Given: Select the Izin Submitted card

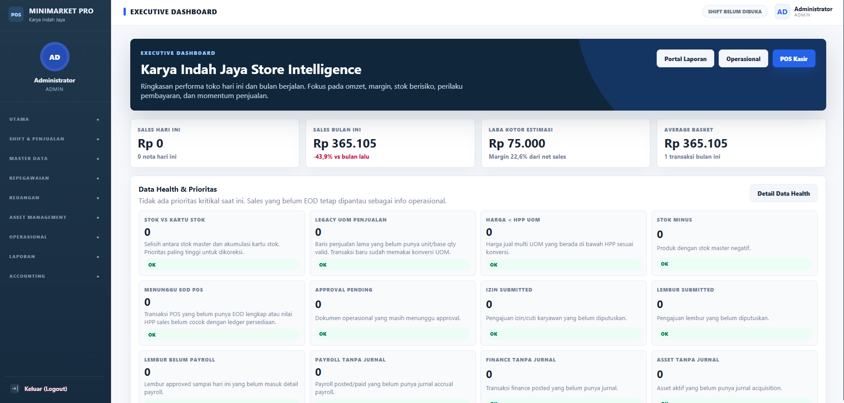Looking at the screenshot, I should (x=563, y=313).
